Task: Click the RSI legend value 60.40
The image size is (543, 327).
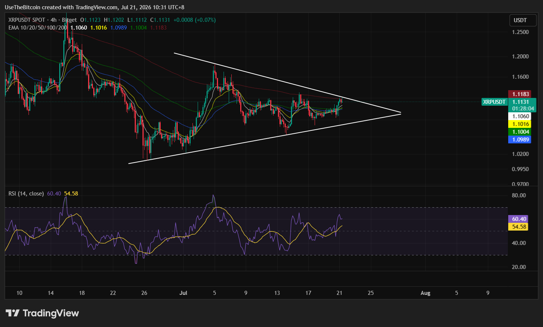Action: click(x=54, y=194)
